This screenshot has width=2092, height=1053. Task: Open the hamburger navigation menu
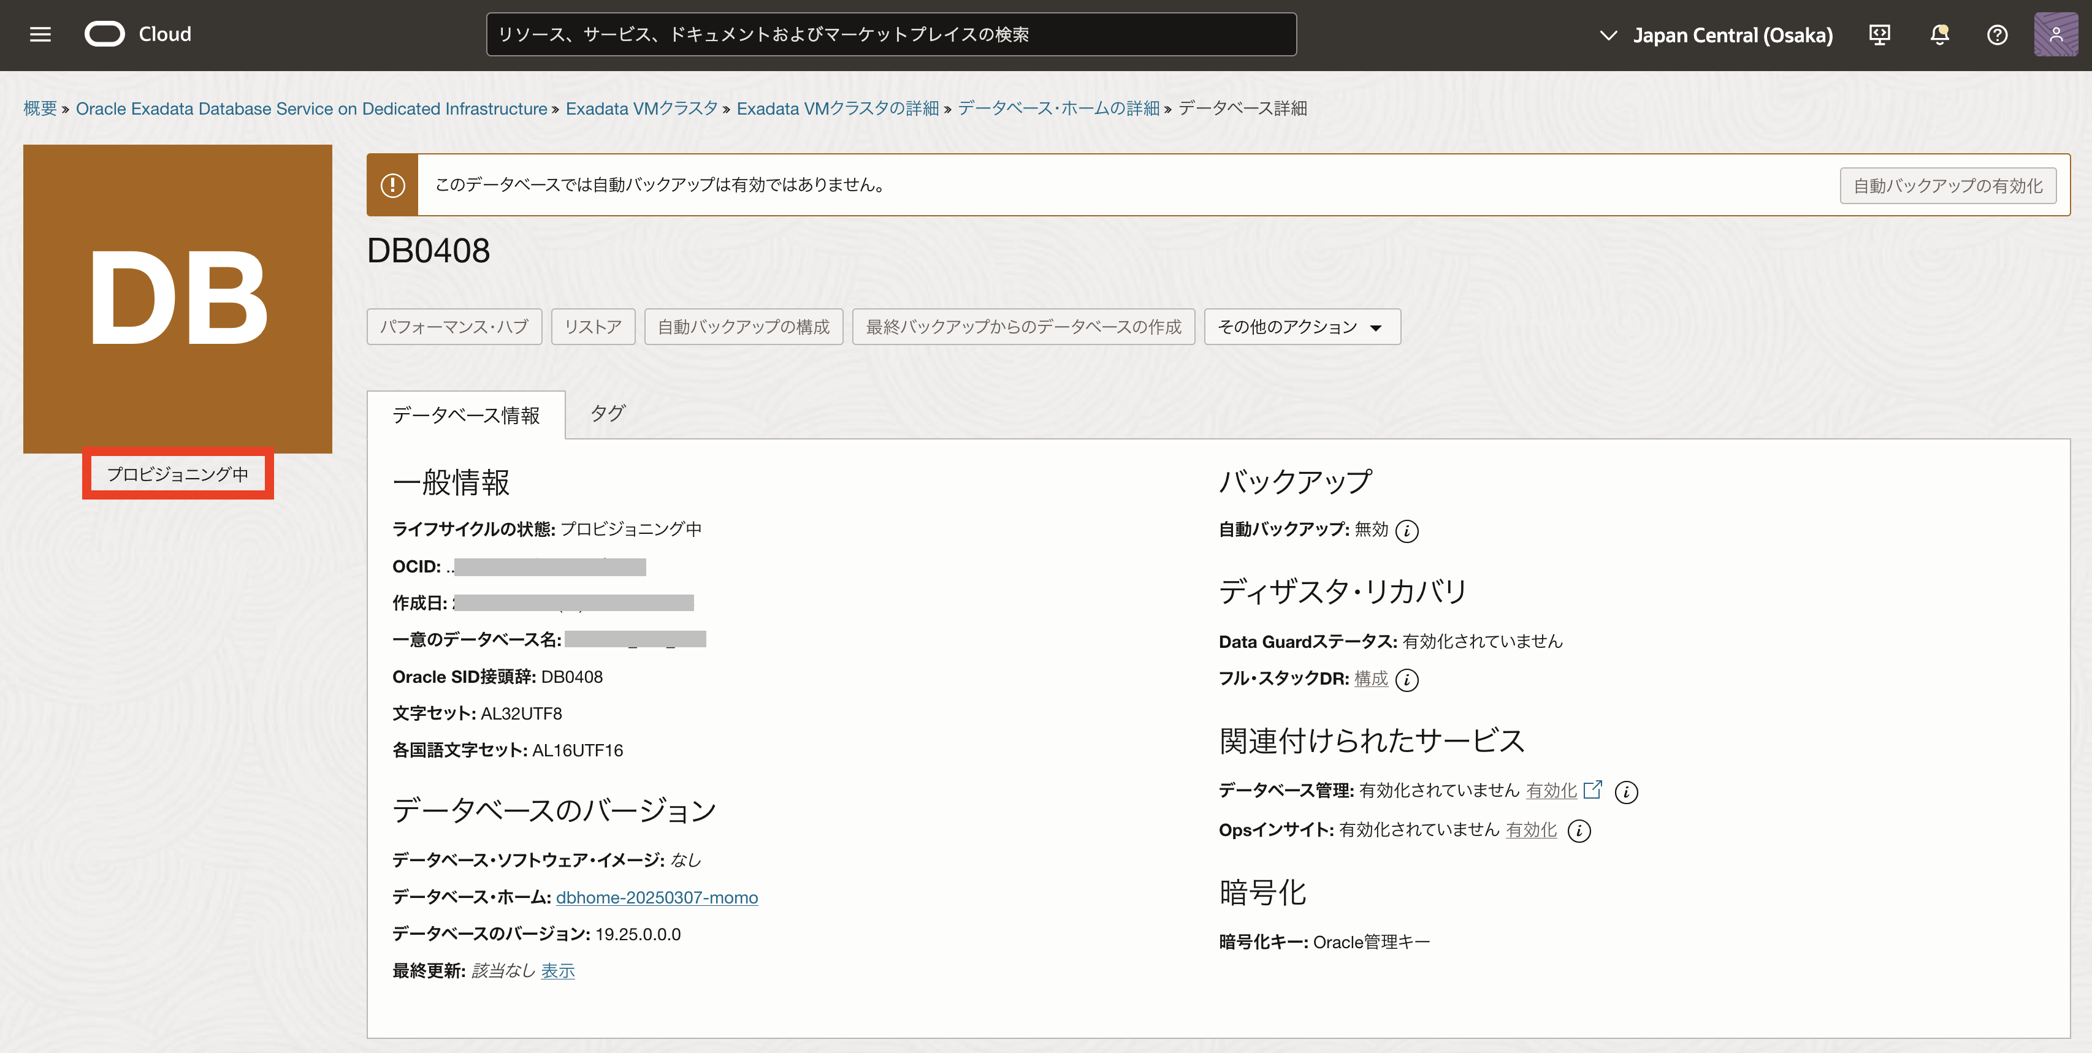tap(40, 34)
